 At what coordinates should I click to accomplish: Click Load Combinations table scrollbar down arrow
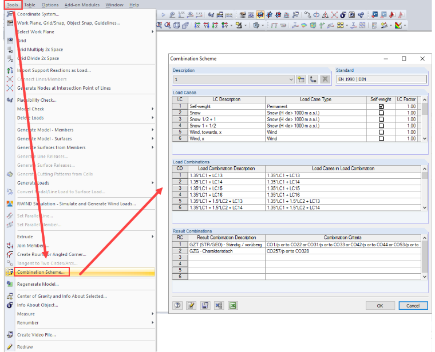(425, 207)
